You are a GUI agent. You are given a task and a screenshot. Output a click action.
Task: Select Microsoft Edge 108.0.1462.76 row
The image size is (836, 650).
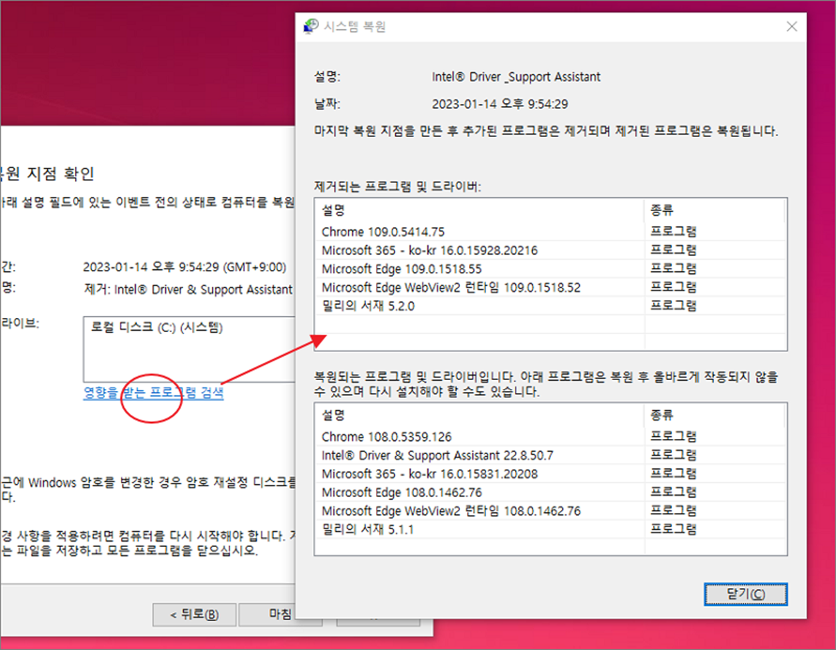(551, 493)
